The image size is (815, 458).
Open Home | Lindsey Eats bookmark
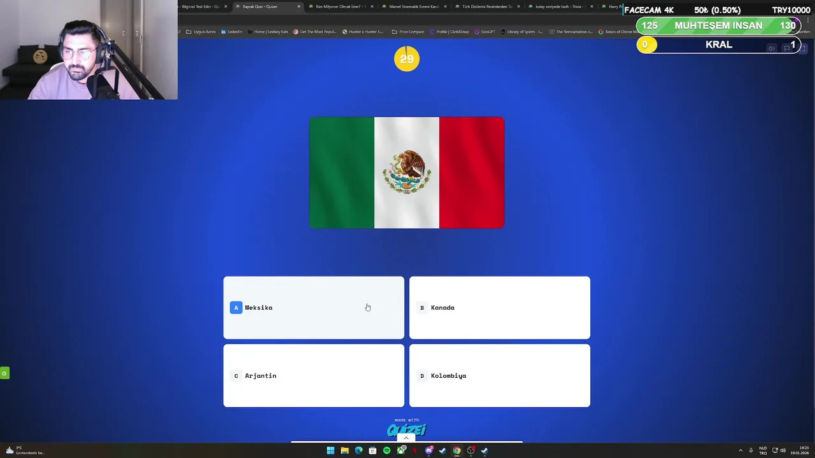[x=267, y=32]
